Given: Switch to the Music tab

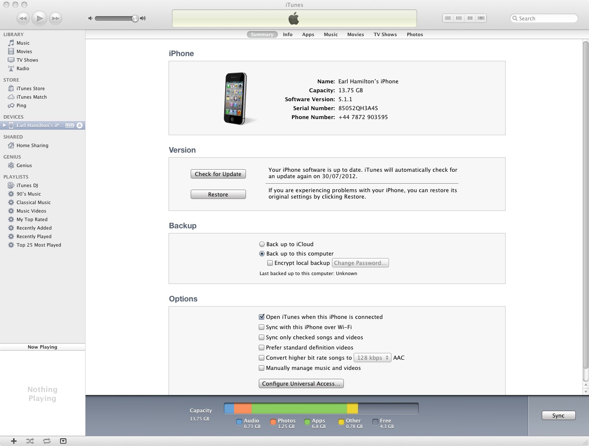Looking at the screenshot, I should click(331, 34).
